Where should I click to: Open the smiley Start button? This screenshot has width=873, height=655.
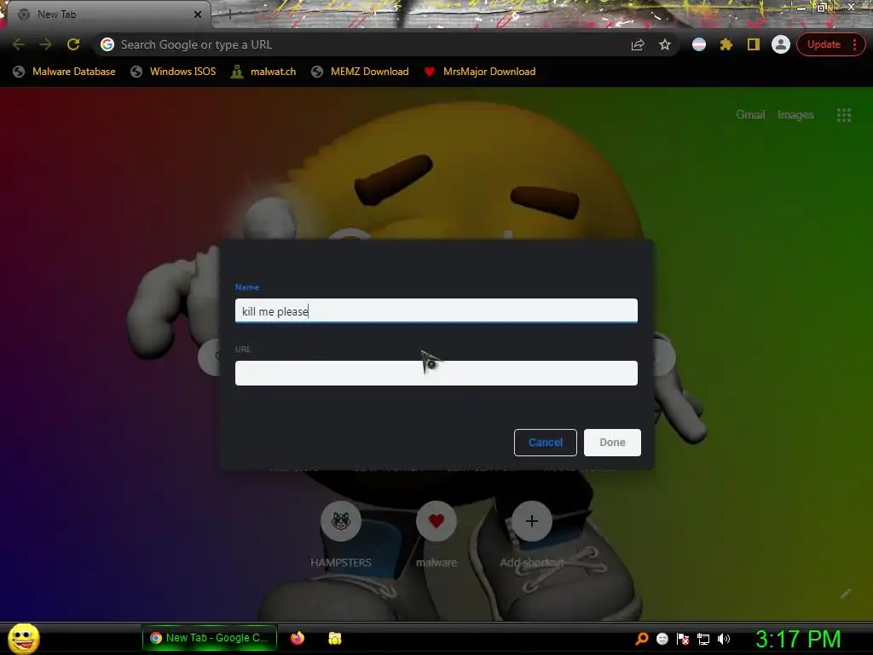23,638
